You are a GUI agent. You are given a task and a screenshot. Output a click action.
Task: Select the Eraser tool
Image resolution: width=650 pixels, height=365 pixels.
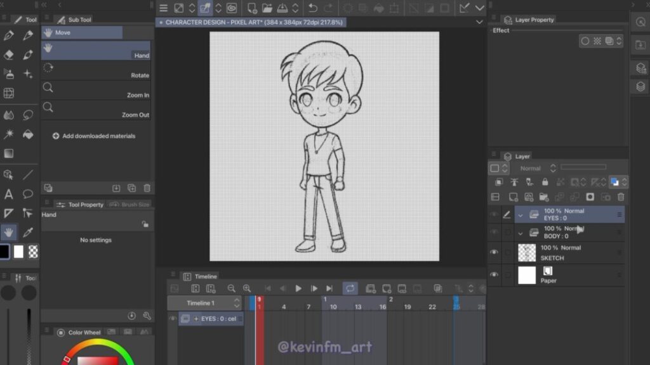tap(9, 55)
